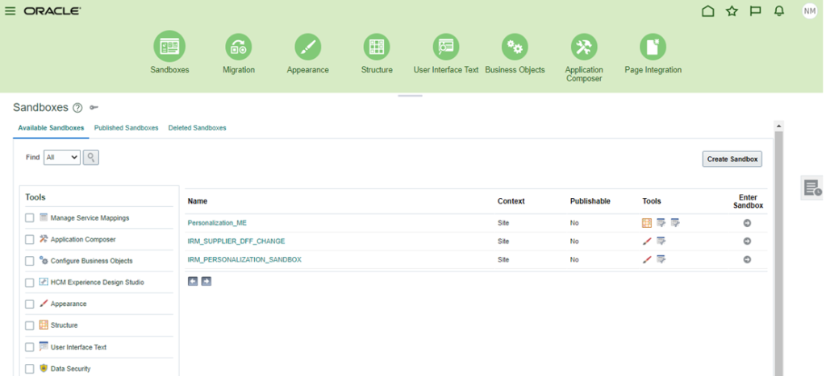Viewport: 826px width, 376px height.
Task: Open notifications bell icon
Action: click(779, 11)
